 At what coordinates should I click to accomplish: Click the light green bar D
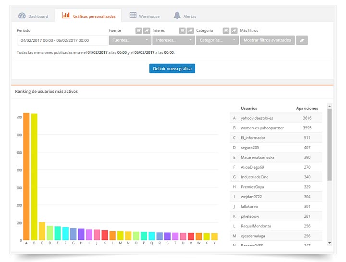(50, 233)
